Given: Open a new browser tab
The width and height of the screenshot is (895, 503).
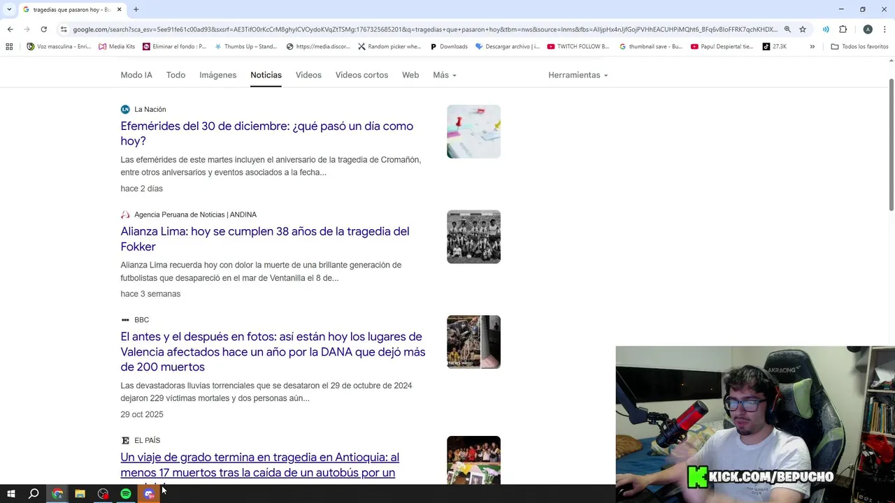Looking at the screenshot, I should (136, 10).
